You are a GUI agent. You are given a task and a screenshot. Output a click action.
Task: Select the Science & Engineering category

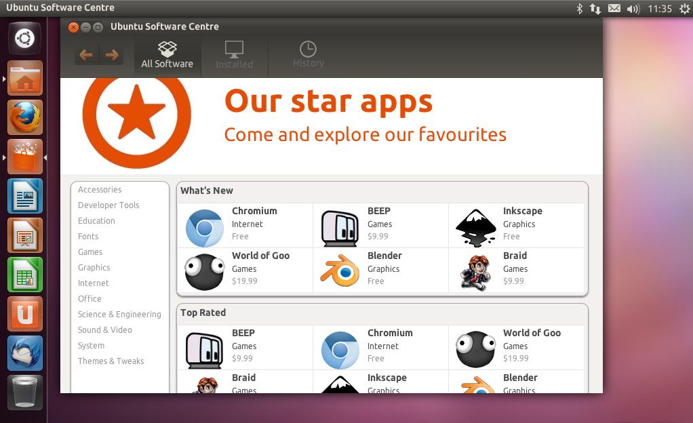119,315
